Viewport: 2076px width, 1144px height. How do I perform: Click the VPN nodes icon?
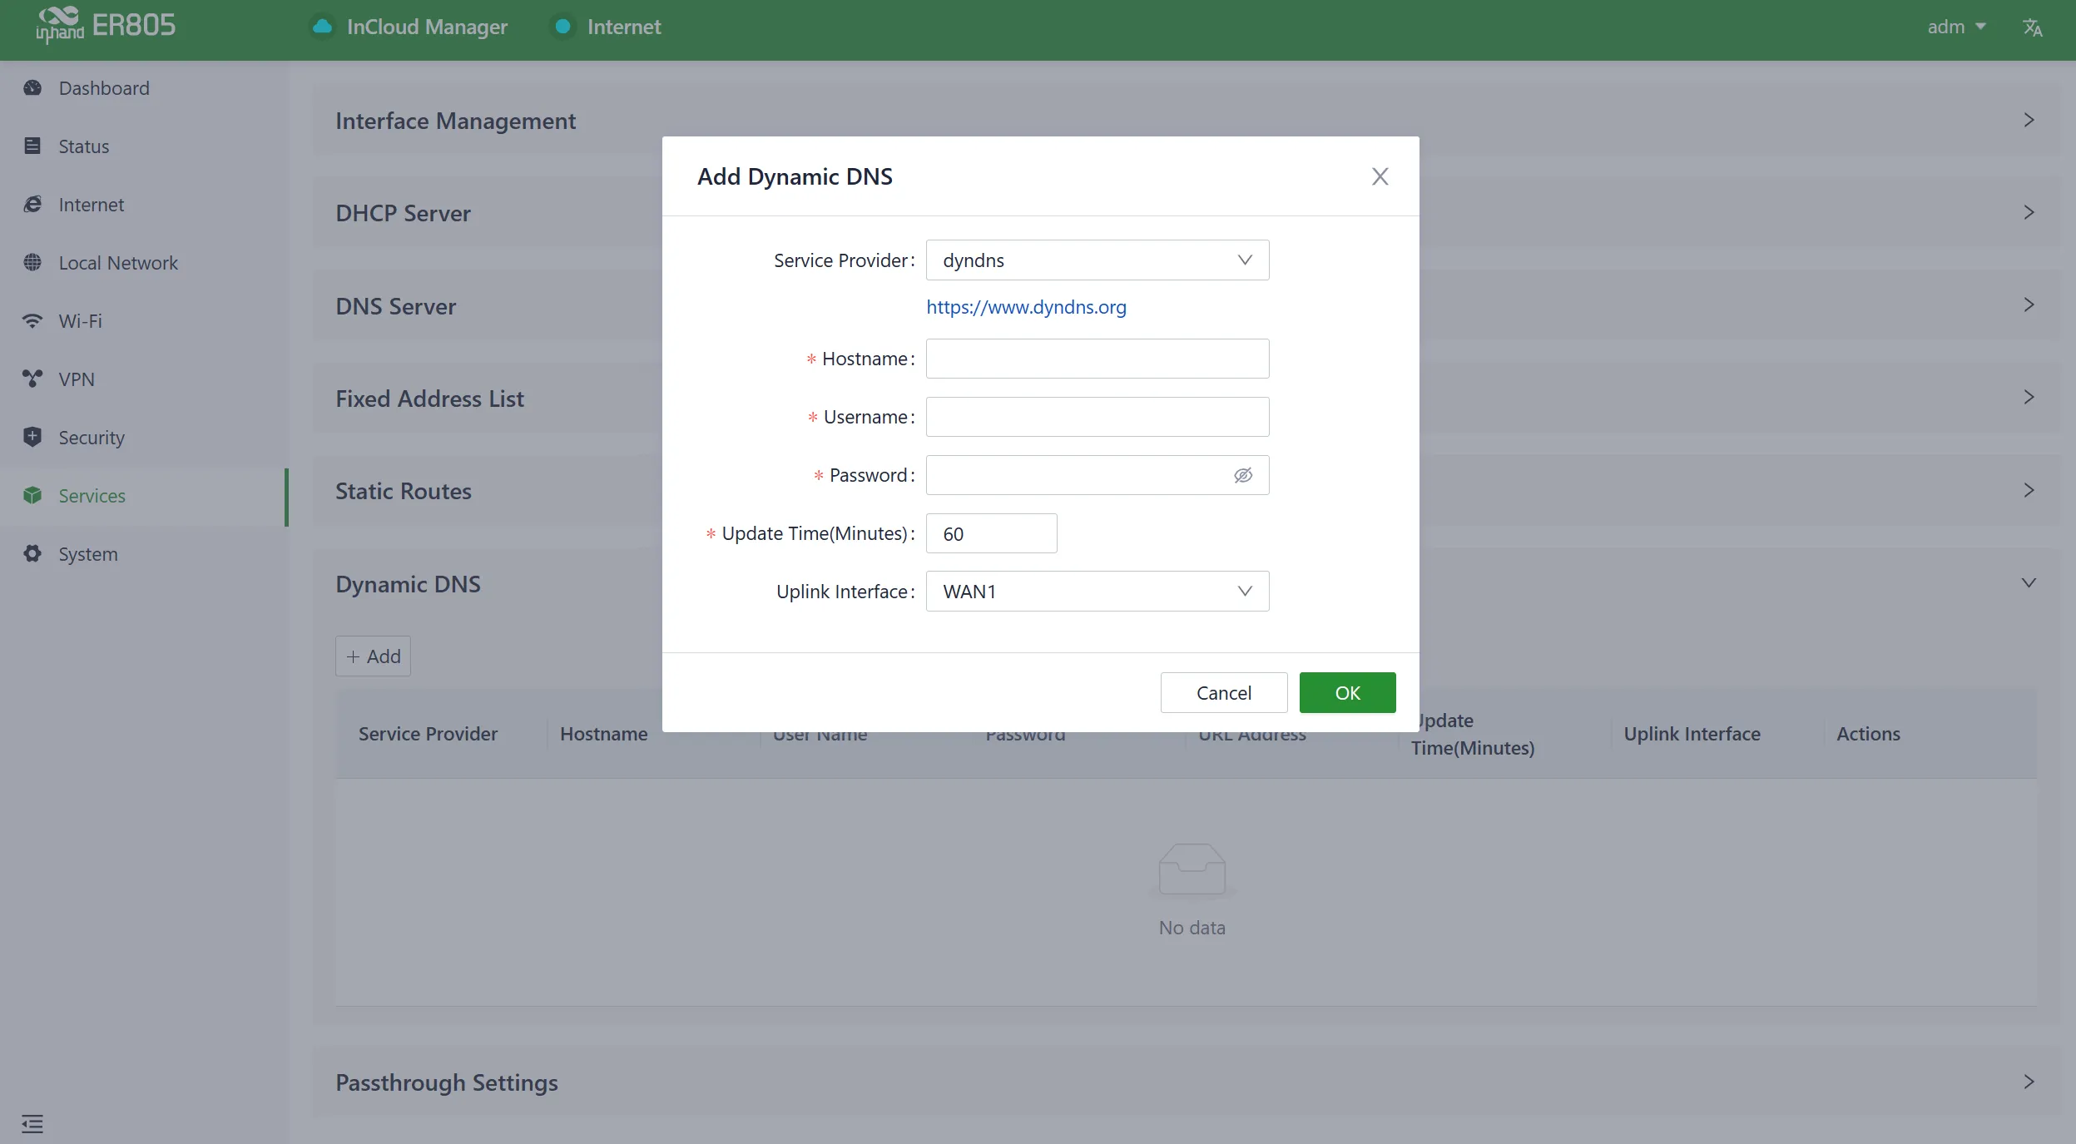[x=32, y=379]
